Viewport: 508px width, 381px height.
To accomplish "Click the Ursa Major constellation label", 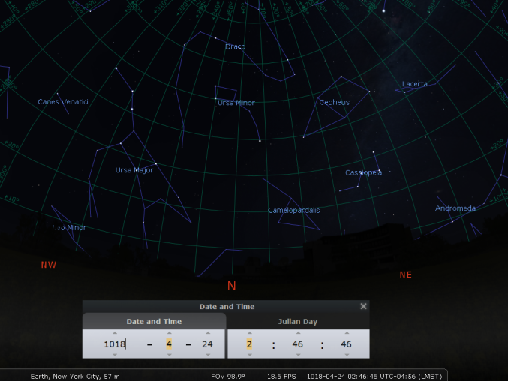I will click(134, 170).
